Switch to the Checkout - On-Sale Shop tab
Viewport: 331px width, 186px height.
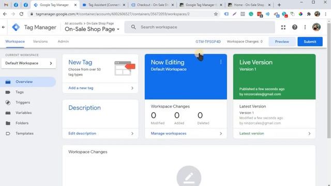tap(152, 5)
